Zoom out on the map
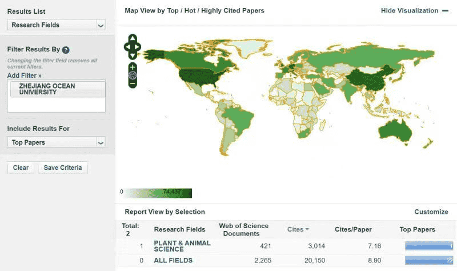Image resolution: width=457 pixels, height=271 pixels. coord(133,83)
